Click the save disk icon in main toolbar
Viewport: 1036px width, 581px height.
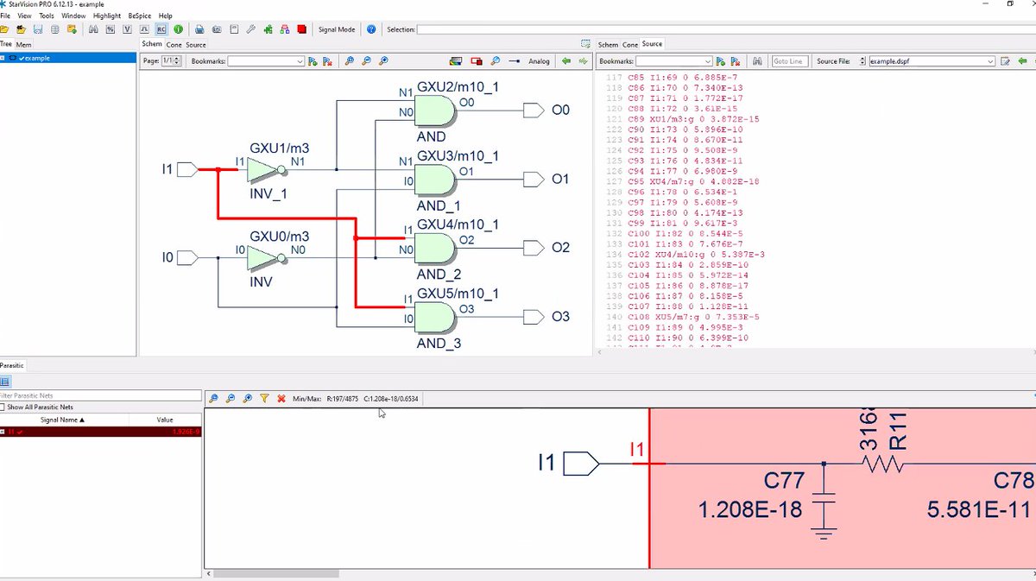point(38,29)
